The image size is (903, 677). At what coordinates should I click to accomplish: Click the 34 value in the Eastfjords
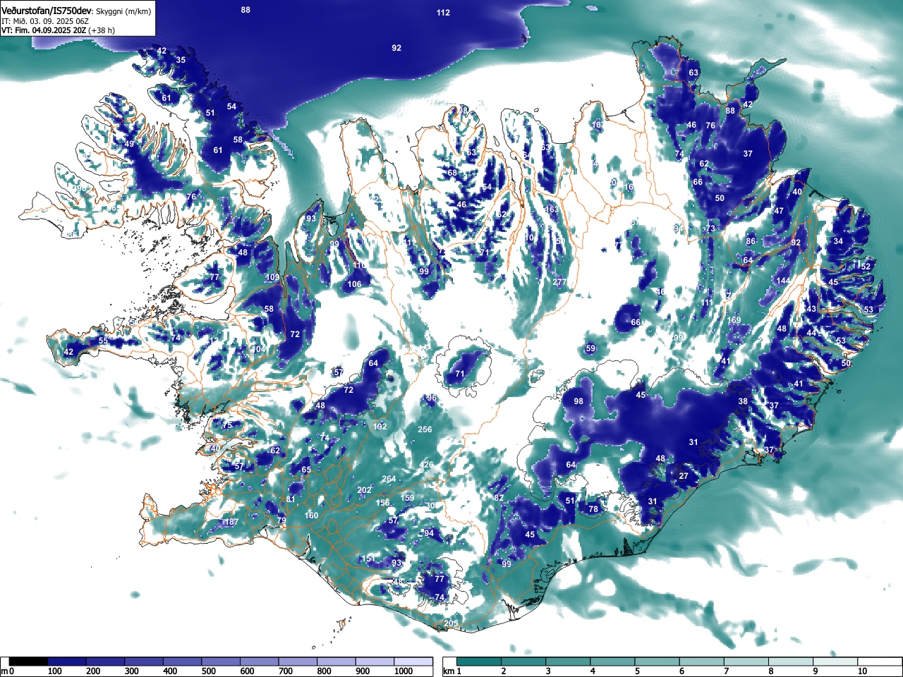[x=838, y=241]
